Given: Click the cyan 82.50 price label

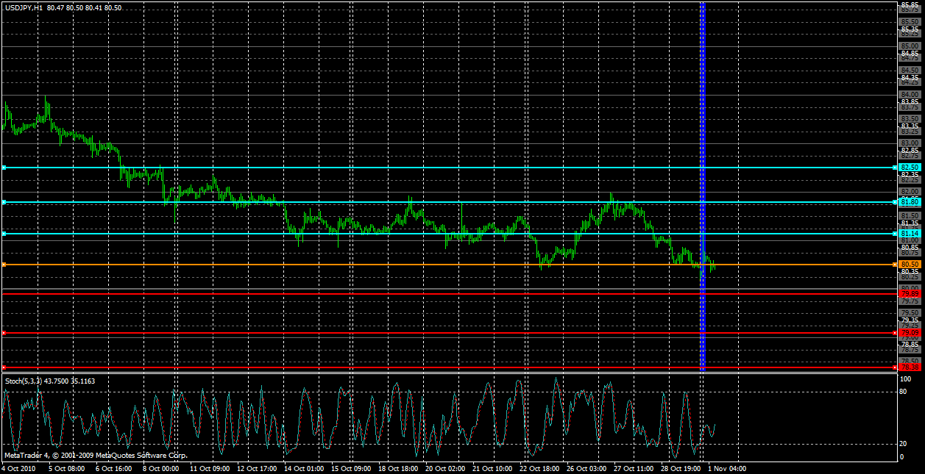Looking at the screenshot, I should tap(910, 168).
